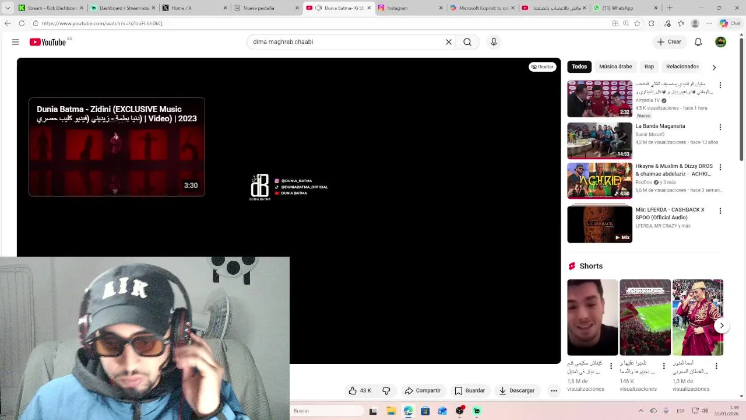This screenshot has width=746, height=420.
Task: Click the Descargar button
Action: [517, 391]
